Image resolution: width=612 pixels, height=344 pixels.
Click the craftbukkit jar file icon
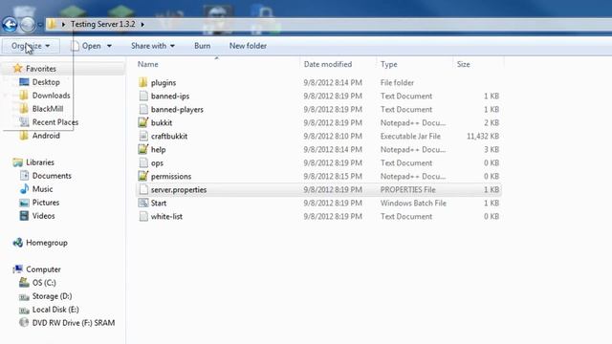tap(143, 136)
